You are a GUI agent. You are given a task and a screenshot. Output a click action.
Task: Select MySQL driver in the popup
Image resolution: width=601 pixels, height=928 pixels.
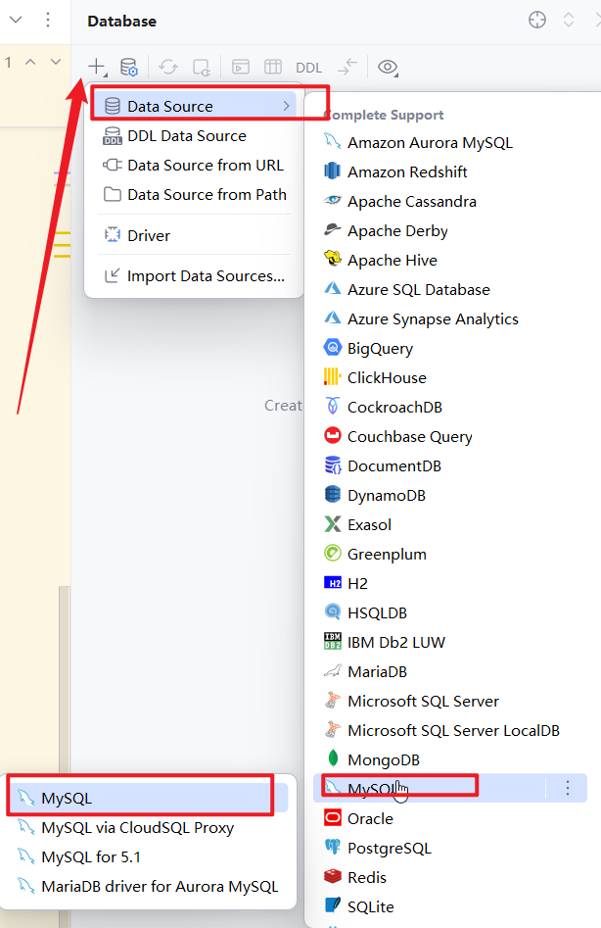pyautogui.click(x=148, y=798)
